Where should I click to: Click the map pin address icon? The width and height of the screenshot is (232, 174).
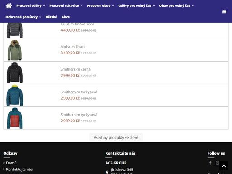107,172
